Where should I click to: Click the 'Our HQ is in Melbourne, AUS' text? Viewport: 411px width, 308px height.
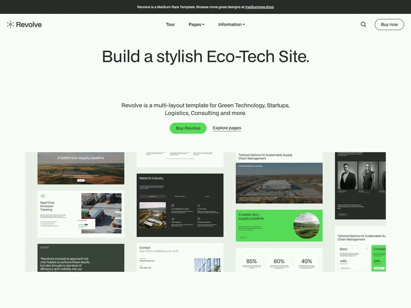click(x=159, y=251)
